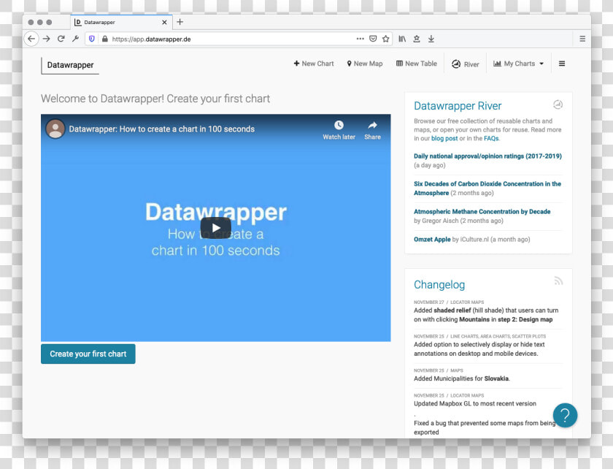Click the video channel avatar
This screenshot has width=613, height=469.
[x=55, y=129]
